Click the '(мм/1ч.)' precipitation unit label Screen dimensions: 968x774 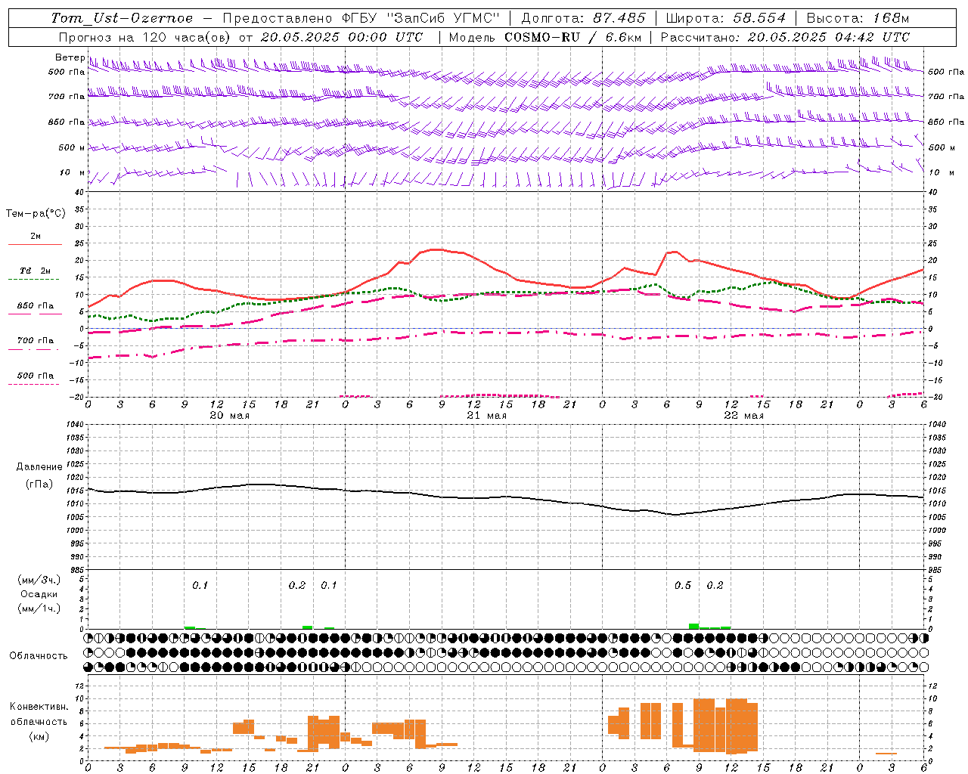pyautogui.click(x=39, y=608)
